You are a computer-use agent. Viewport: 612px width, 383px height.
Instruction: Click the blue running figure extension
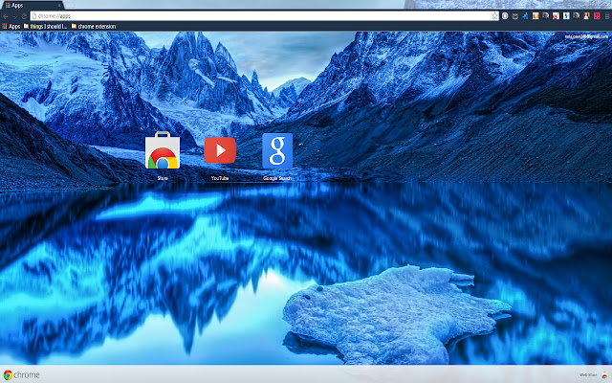(x=525, y=16)
